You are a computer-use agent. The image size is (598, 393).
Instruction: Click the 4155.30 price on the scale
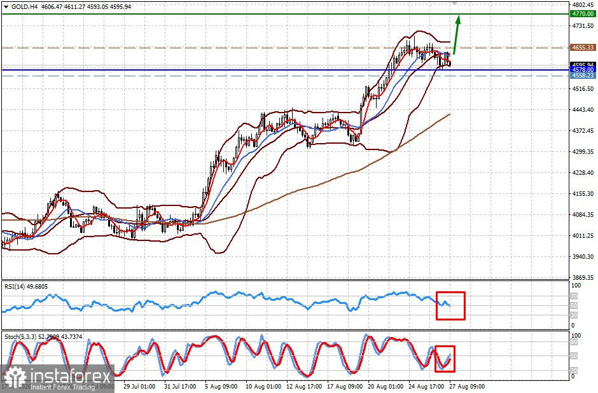(x=583, y=194)
